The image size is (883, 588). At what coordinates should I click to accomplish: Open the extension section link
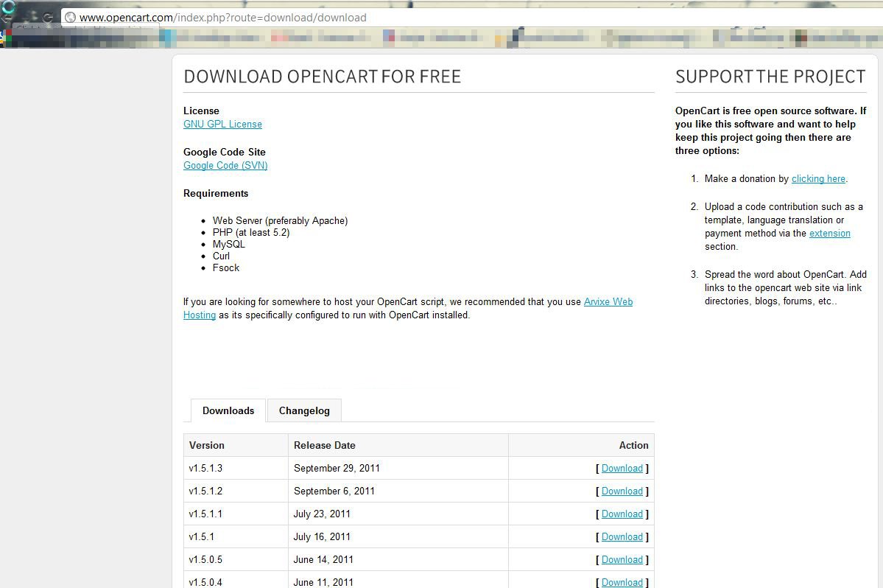(x=829, y=234)
